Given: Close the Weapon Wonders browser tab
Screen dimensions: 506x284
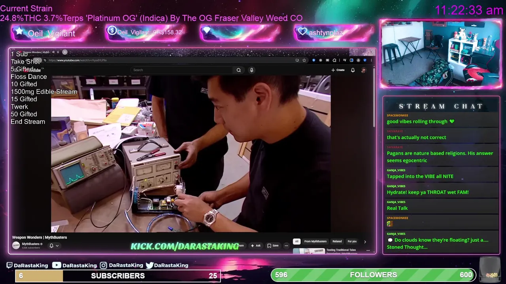Looking at the screenshot, I should point(58,52).
